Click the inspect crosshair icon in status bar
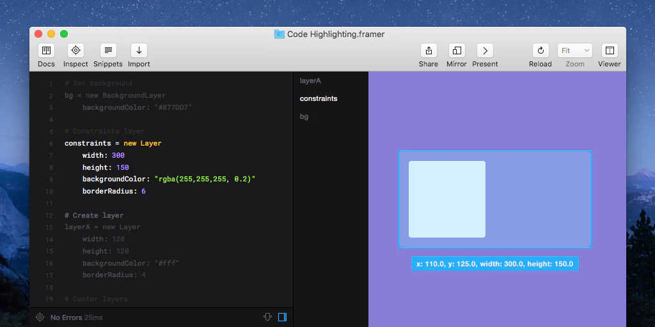Screen dimensions: 655x327 pyautogui.click(x=40, y=317)
